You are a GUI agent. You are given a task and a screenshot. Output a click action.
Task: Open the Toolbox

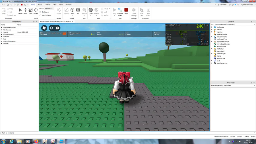67,11
